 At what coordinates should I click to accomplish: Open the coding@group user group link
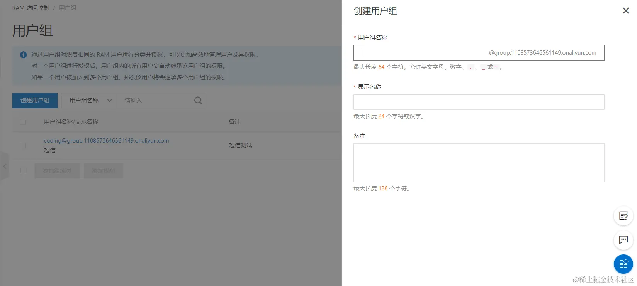106,141
